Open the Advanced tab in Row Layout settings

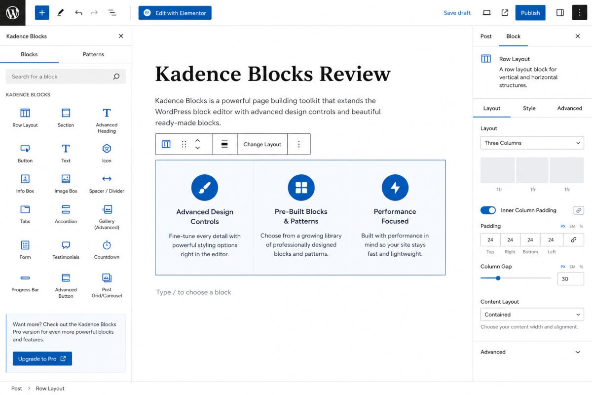[570, 108]
